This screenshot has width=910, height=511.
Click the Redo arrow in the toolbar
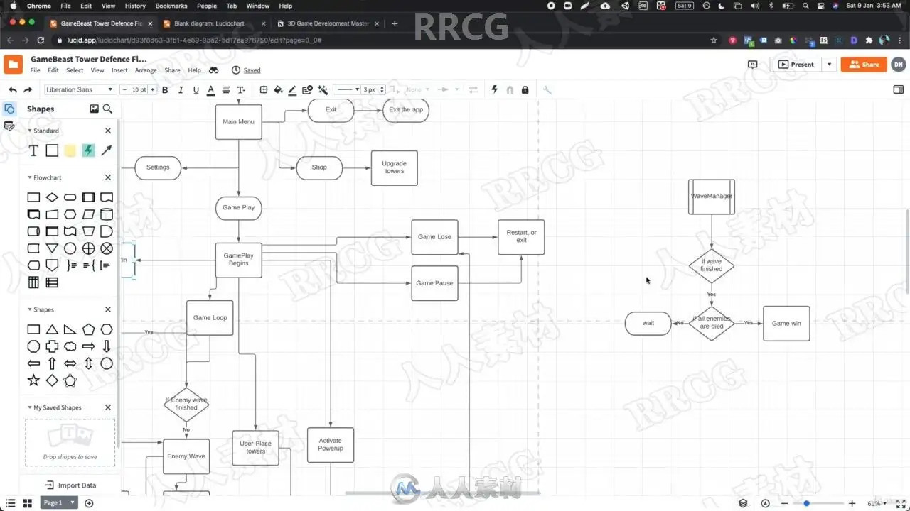(x=28, y=90)
